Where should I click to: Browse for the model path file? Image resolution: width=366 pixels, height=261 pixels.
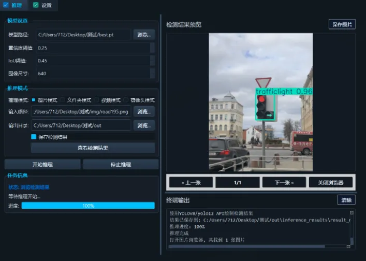coord(144,35)
